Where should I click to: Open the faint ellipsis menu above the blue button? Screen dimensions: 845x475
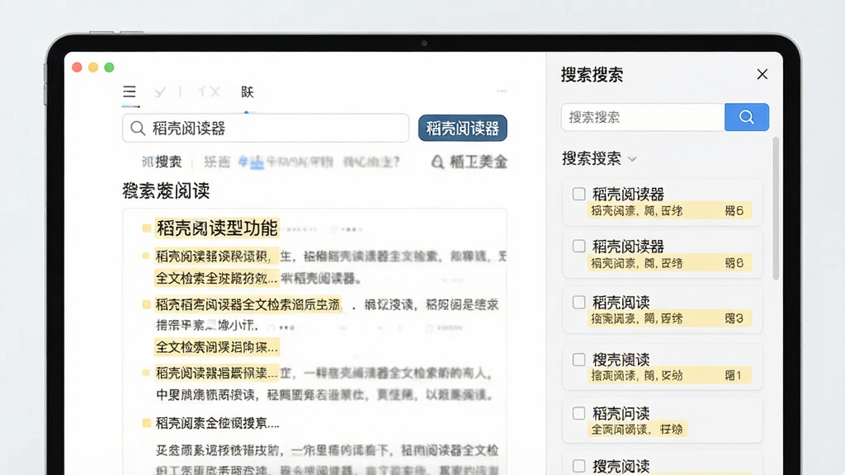point(502,91)
